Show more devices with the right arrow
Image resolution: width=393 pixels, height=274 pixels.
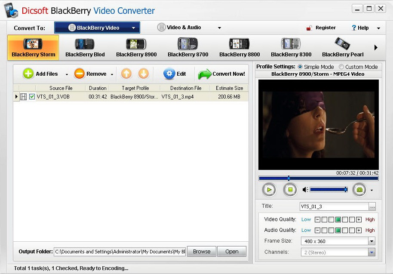(376, 47)
